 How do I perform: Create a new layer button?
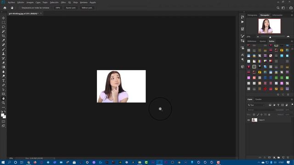[x=283, y=158]
